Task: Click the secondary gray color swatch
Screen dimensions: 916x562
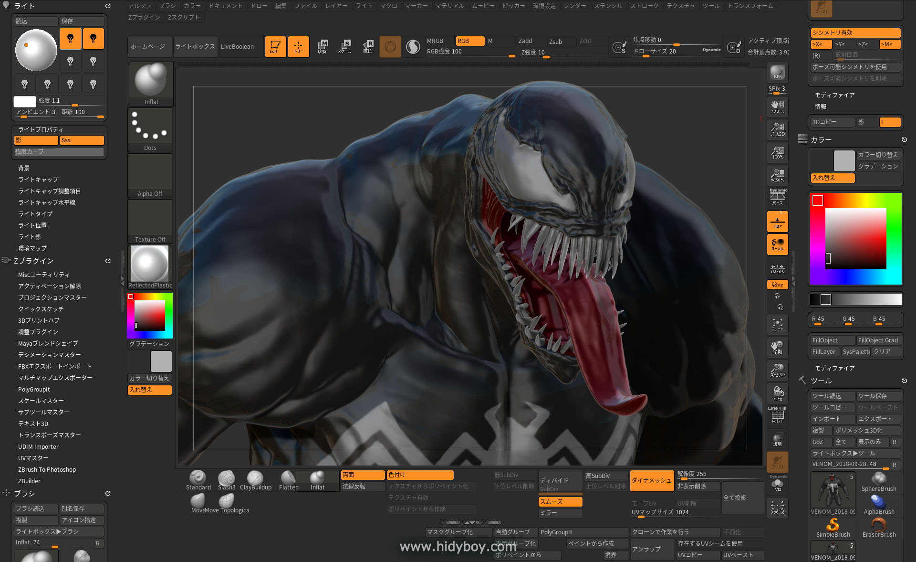Action: [844, 161]
